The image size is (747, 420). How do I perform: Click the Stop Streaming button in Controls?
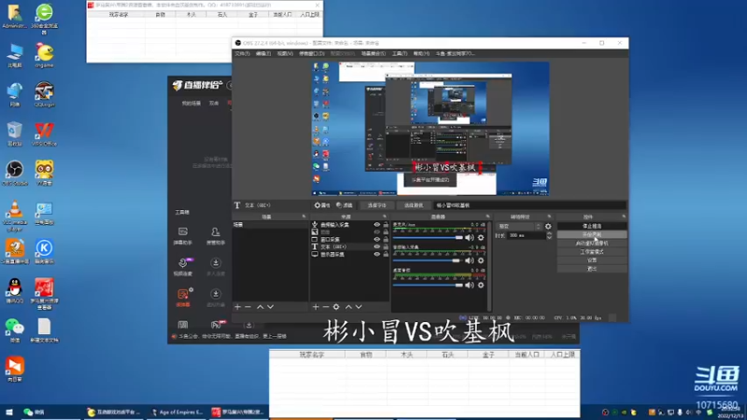(x=592, y=226)
